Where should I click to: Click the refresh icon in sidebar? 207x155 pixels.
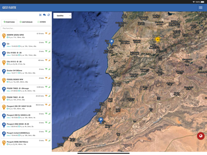(x=49, y=15)
